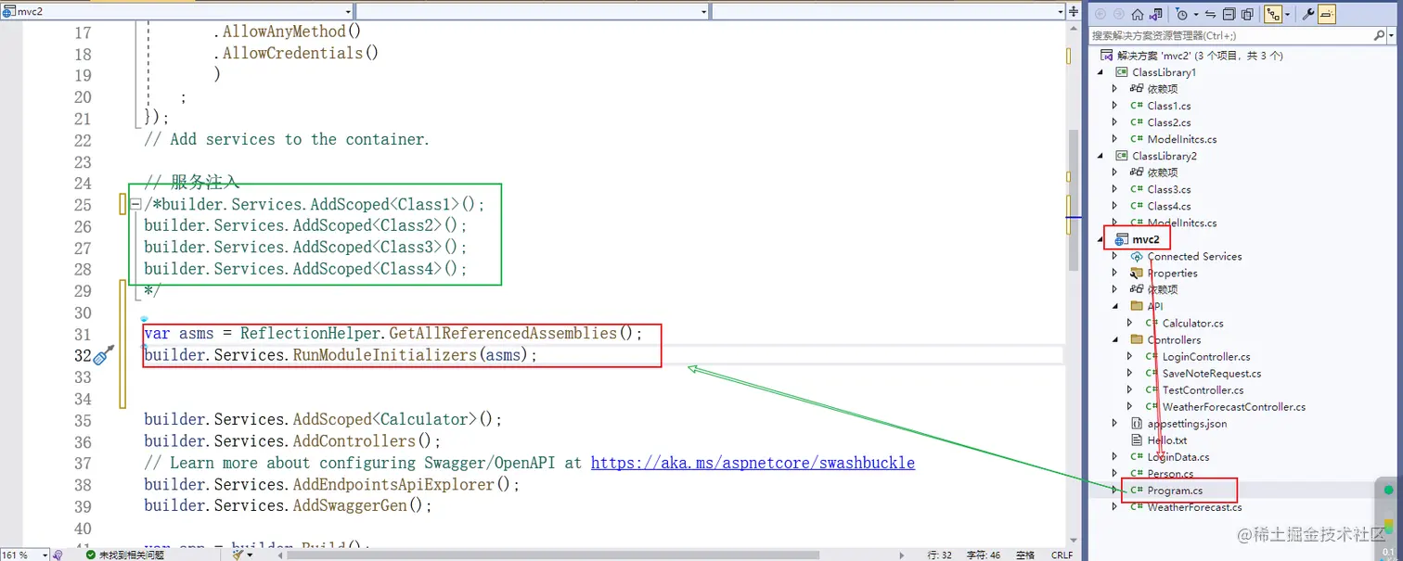The image size is (1403, 561).
Task: Click the line 32 status indicator '行: 32'
Action: coord(940,555)
